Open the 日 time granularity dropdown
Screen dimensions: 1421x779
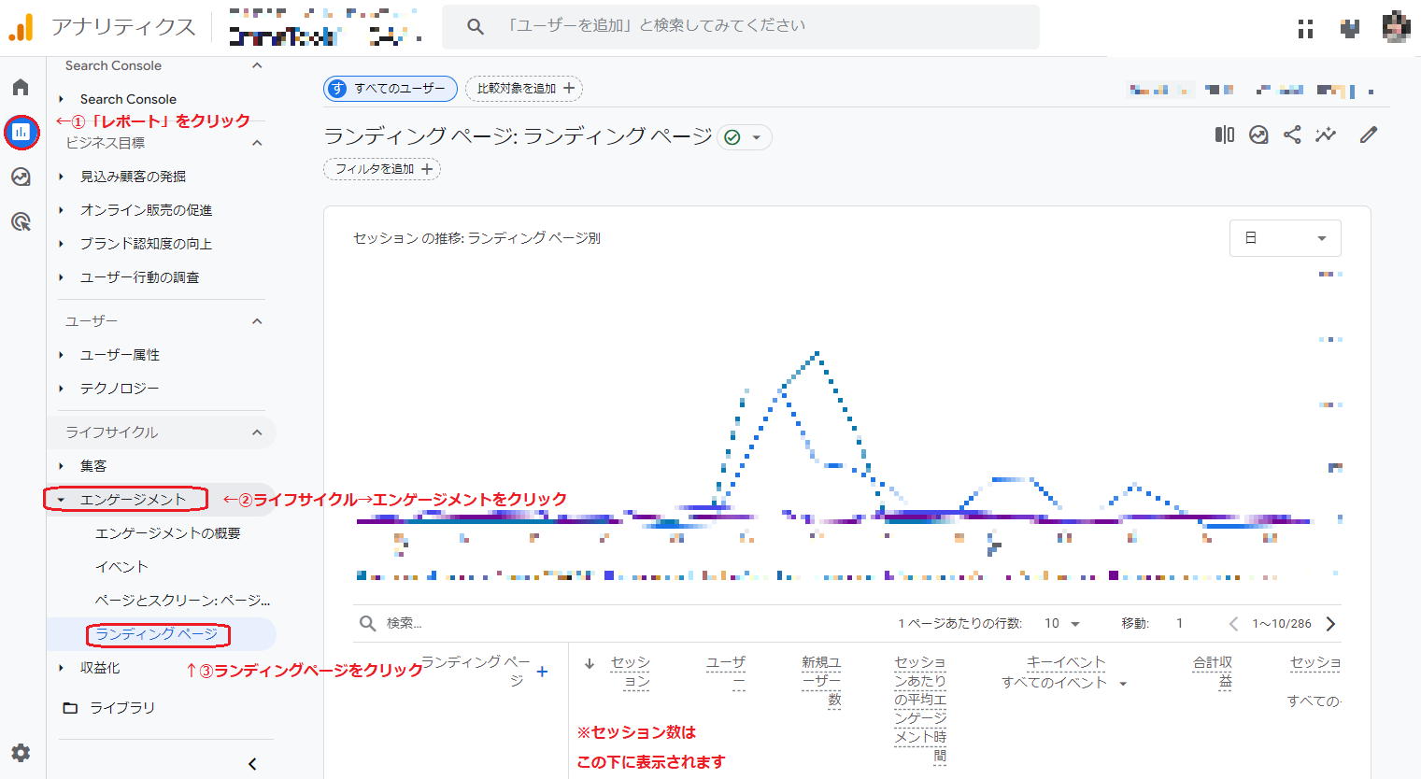pos(1285,238)
